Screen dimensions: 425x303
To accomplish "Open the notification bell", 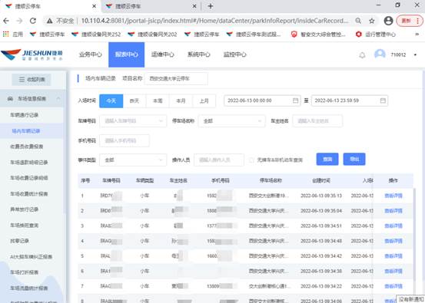I will [x=362, y=55].
